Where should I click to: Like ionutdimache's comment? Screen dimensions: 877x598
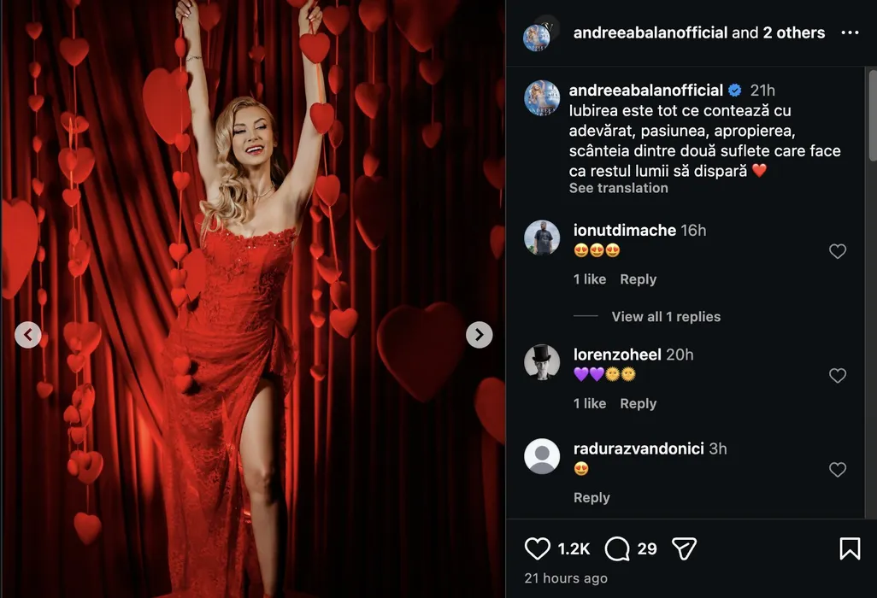(838, 251)
